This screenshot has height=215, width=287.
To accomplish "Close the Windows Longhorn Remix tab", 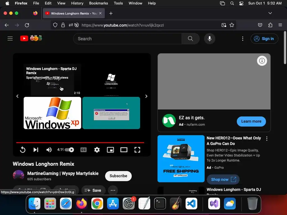I will tap(100, 13).
